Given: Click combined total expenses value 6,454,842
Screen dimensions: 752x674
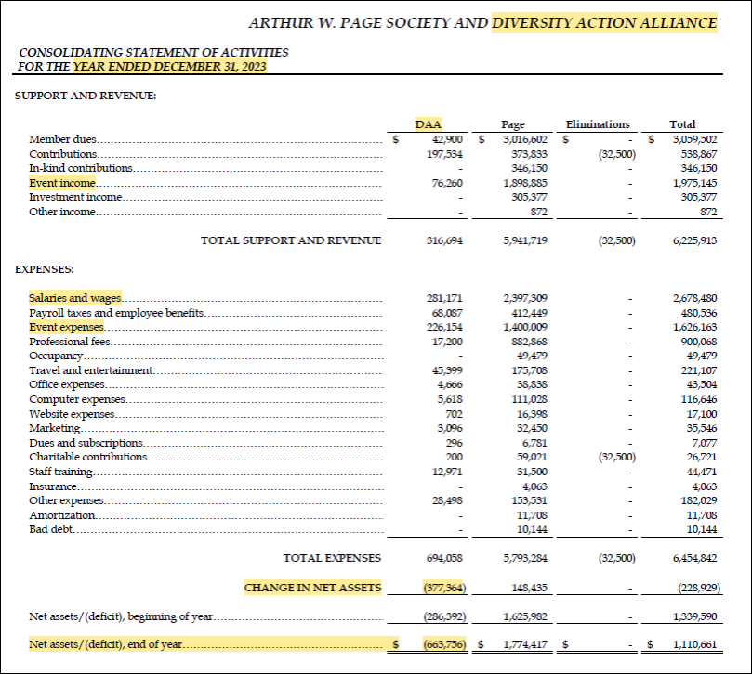Looking at the screenshot, I should (694, 558).
